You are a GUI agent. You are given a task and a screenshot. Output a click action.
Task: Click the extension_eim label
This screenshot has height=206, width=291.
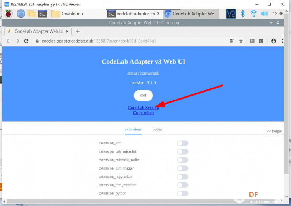point(110,143)
